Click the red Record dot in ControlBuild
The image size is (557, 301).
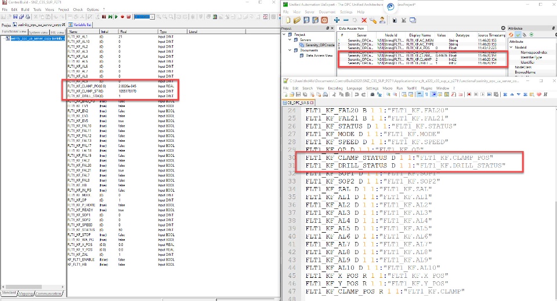coord(122,17)
